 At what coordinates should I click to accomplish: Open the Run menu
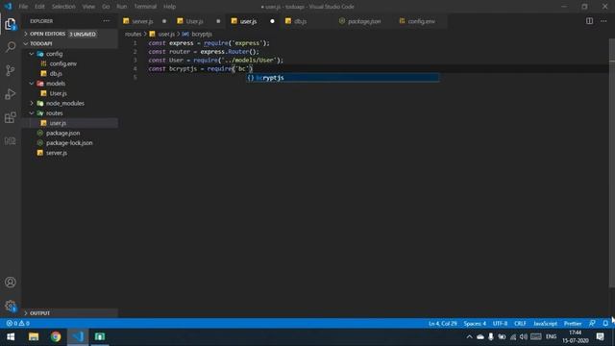point(122,7)
